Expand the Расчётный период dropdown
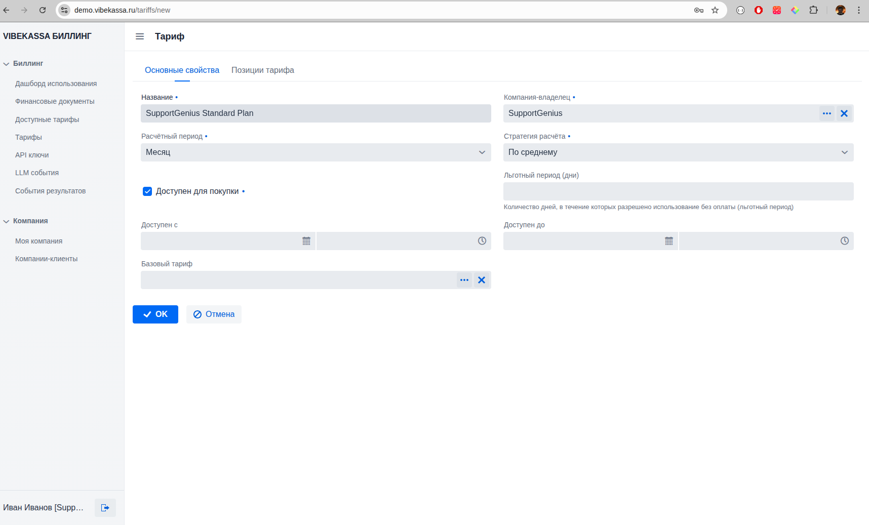Screen dimensions: 869x525 [315, 152]
